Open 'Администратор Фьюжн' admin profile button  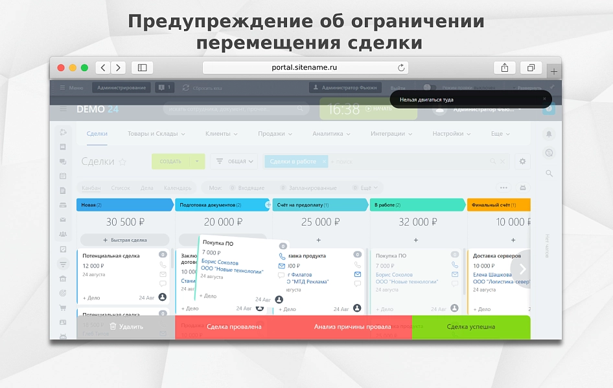345,88
